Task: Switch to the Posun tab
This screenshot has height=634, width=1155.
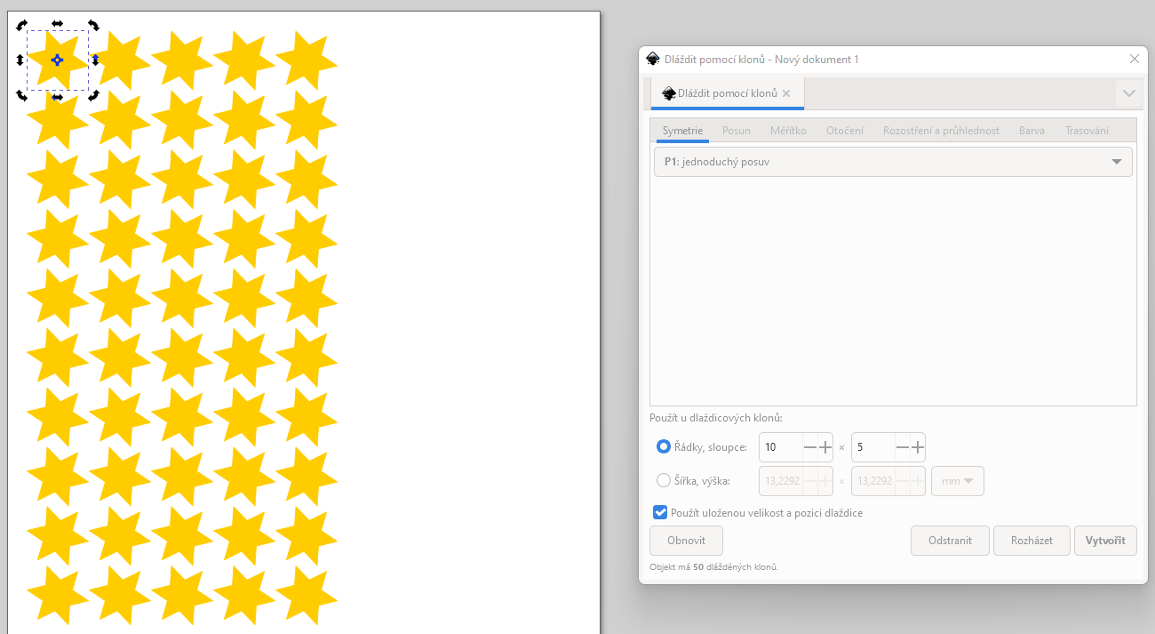Action: pos(736,130)
